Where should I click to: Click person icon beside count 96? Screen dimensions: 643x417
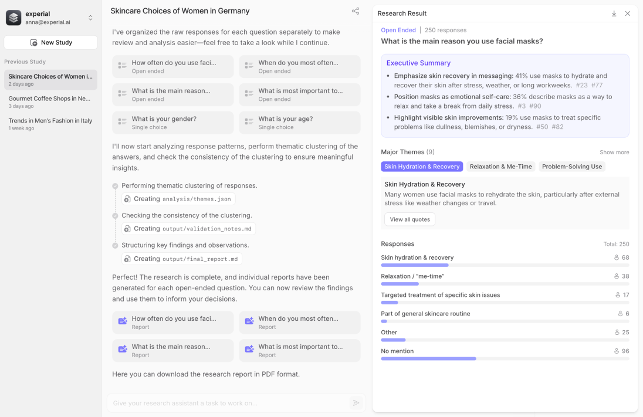coord(617,351)
